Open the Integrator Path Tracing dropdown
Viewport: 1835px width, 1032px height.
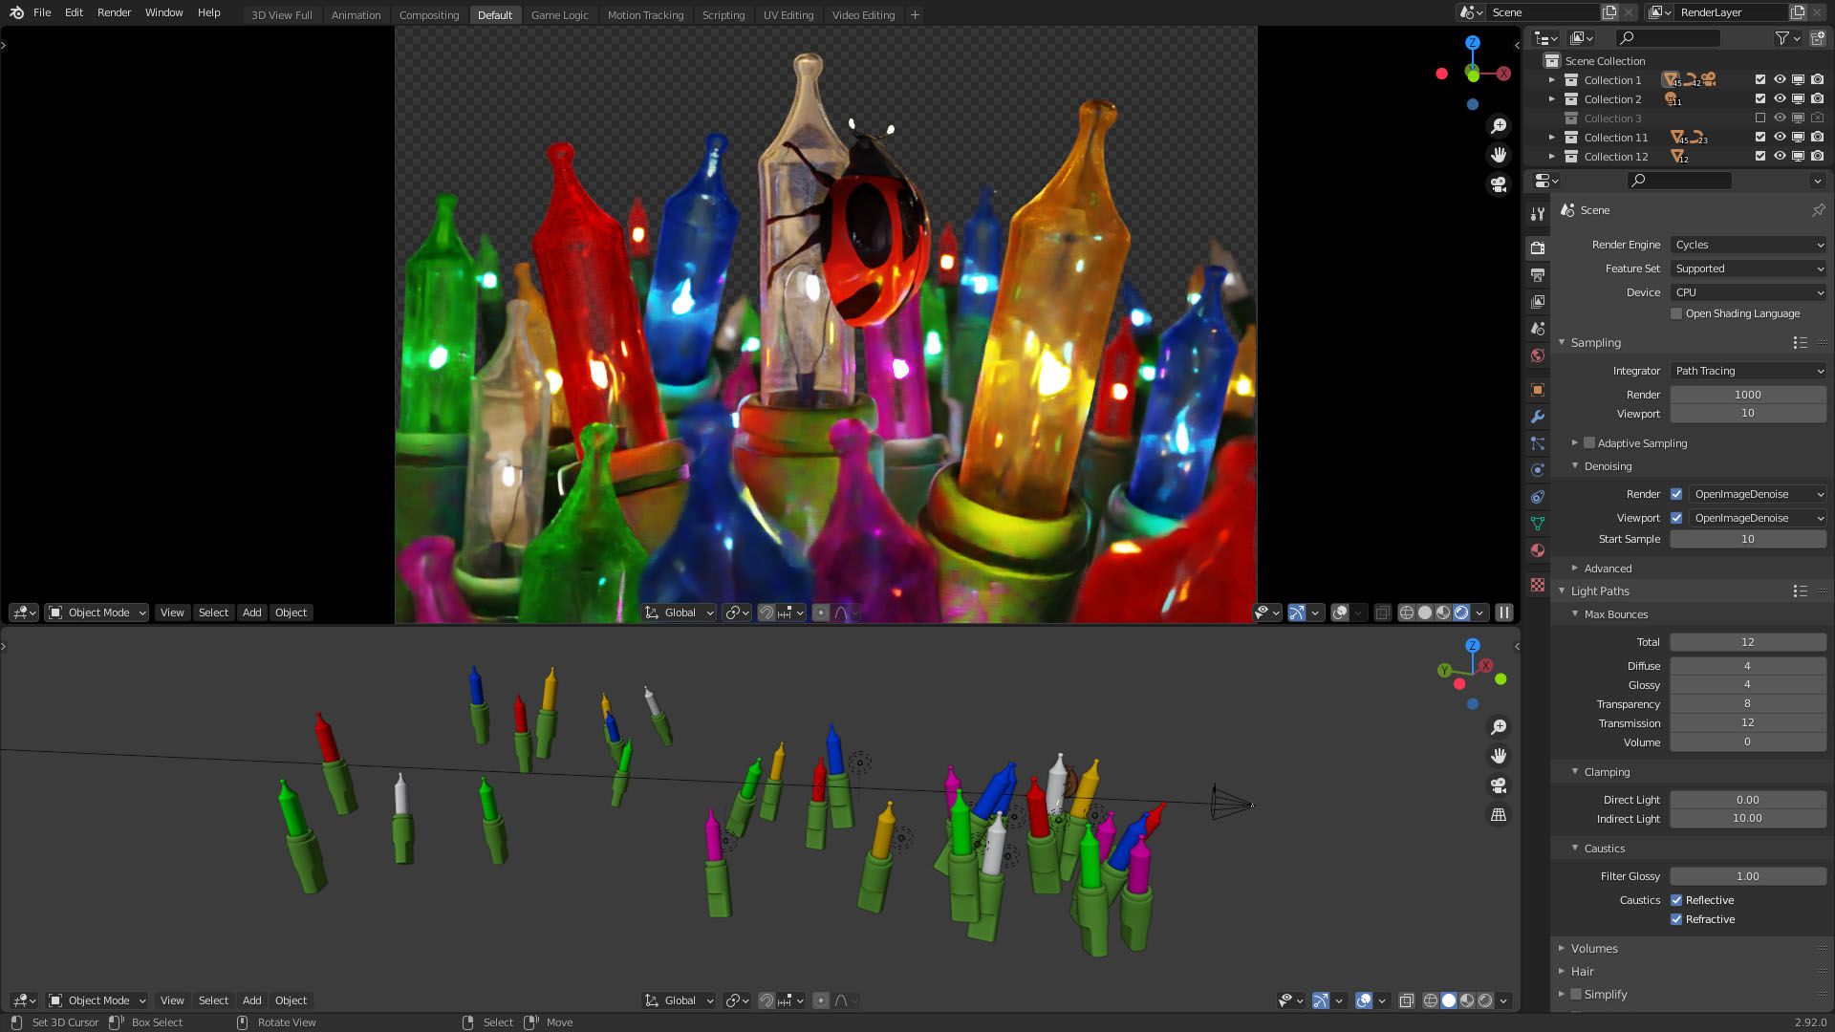click(1748, 371)
